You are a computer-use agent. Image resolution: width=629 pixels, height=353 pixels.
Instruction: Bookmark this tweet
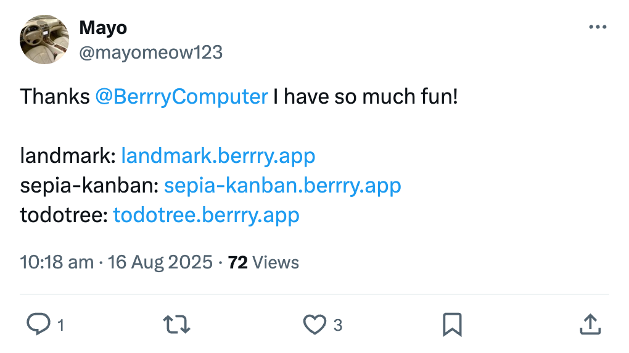[452, 324]
